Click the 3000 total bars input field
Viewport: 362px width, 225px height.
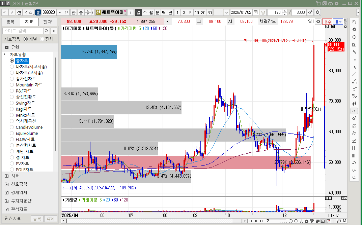299,12
